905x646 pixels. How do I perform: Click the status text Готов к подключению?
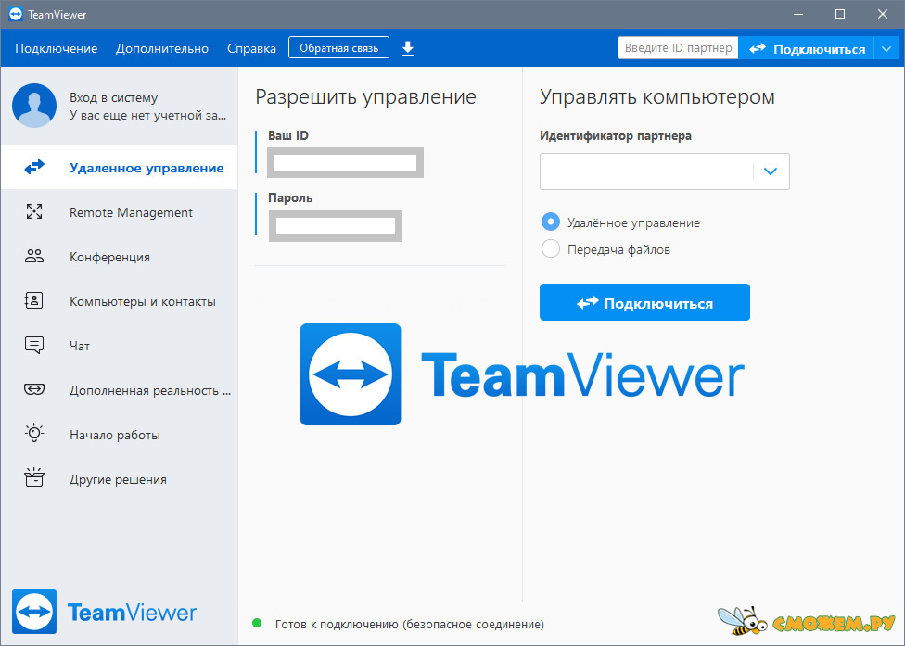point(409,624)
